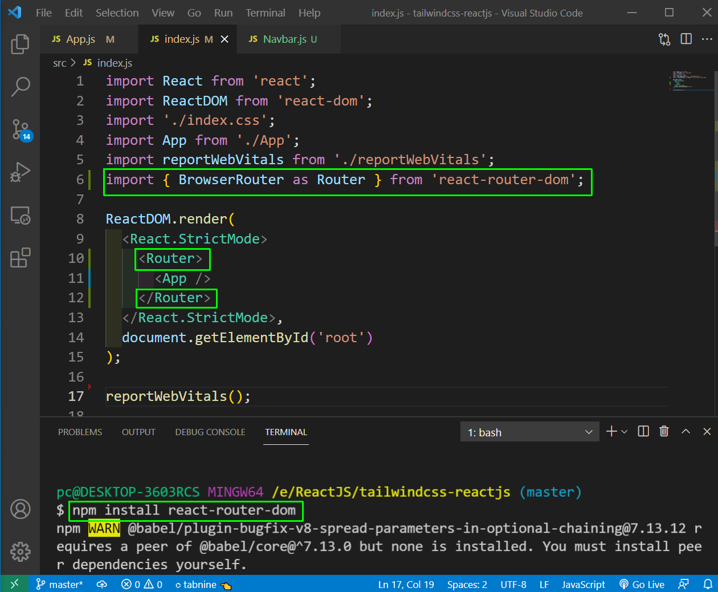Viewport: 718px width, 592px height.
Task: Click the master* branch in status bar
Action: tap(59, 584)
